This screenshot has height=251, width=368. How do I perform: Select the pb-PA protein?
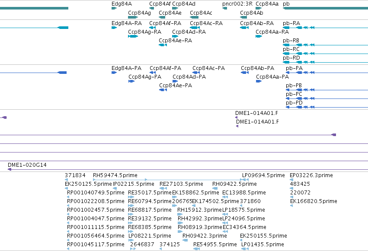tap(327, 73)
